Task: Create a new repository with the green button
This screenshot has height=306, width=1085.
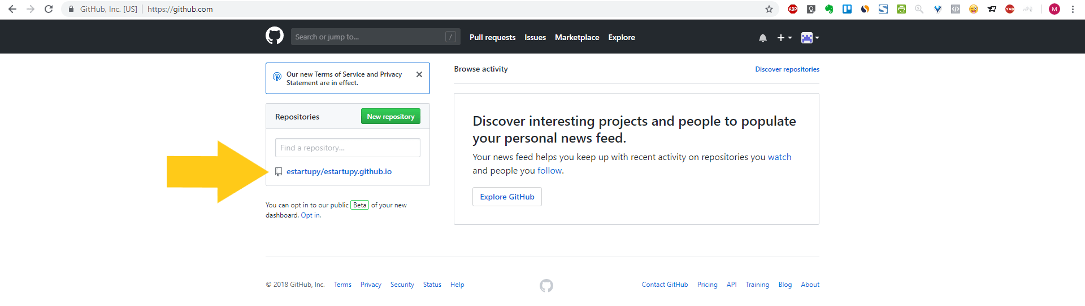Action: pyautogui.click(x=390, y=116)
